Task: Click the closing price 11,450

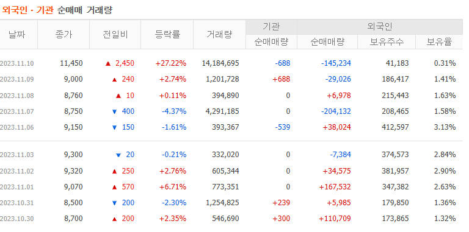Action: coord(71,63)
